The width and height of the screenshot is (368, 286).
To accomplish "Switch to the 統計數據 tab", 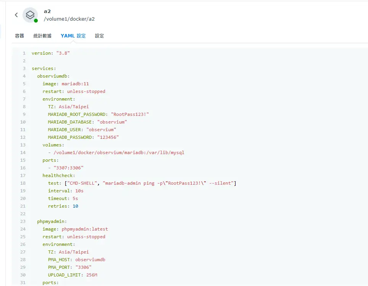I will coord(42,36).
